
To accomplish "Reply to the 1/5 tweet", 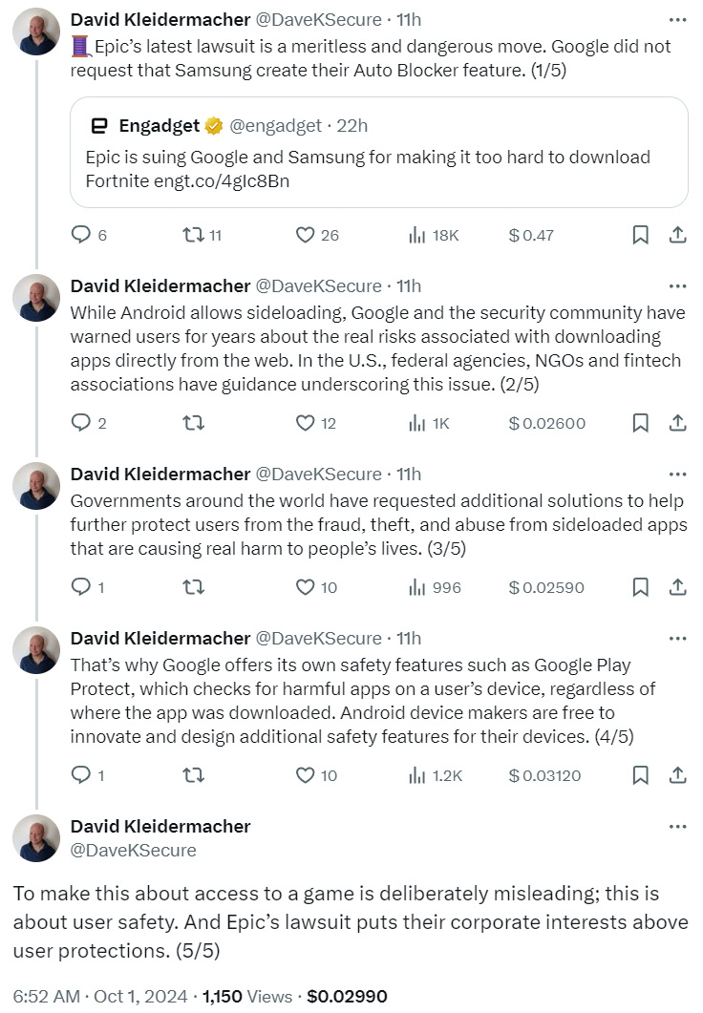I will [x=81, y=235].
